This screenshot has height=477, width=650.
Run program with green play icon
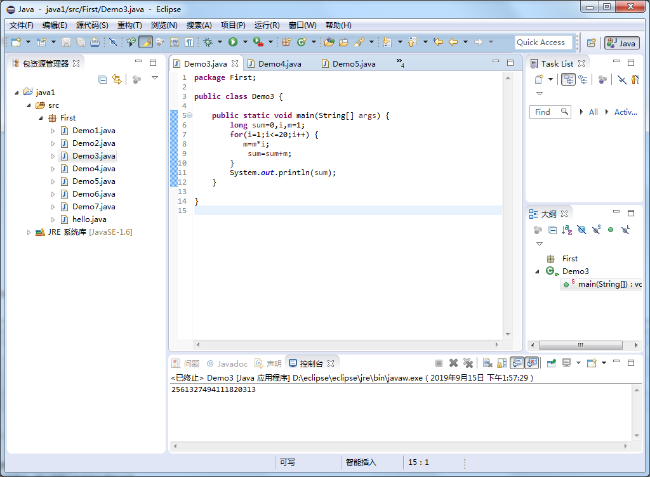click(233, 42)
